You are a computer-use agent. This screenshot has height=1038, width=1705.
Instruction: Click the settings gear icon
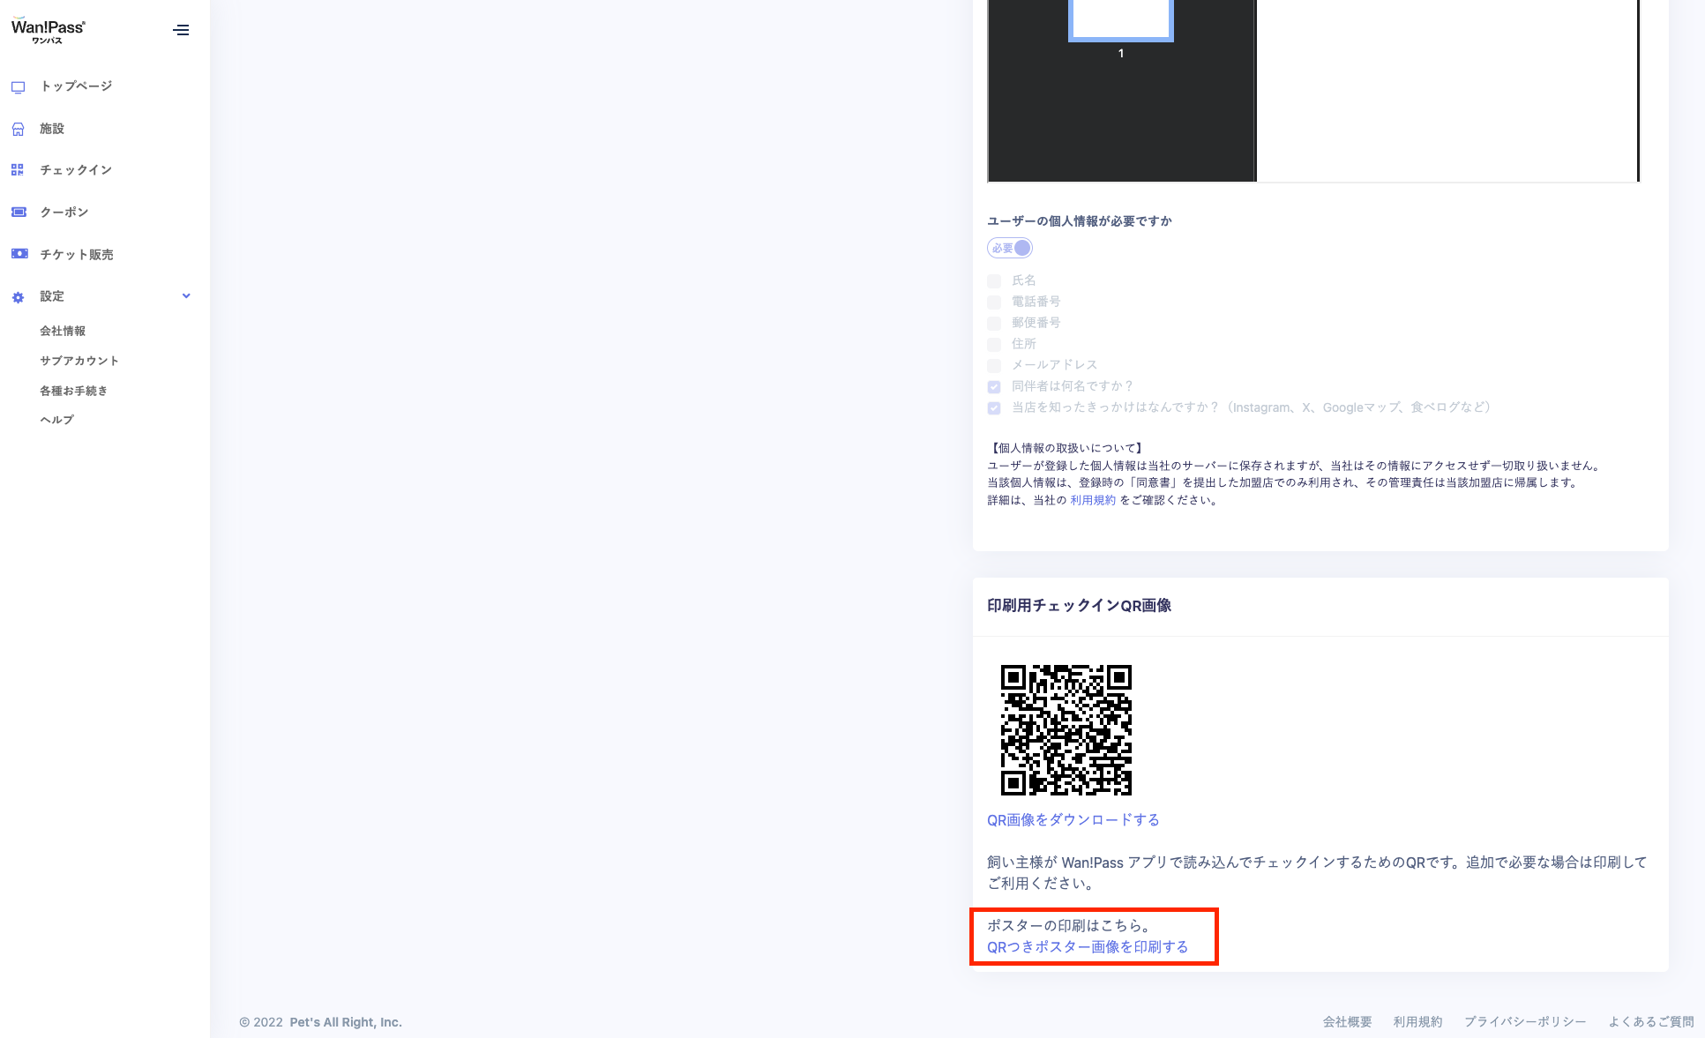point(18,297)
